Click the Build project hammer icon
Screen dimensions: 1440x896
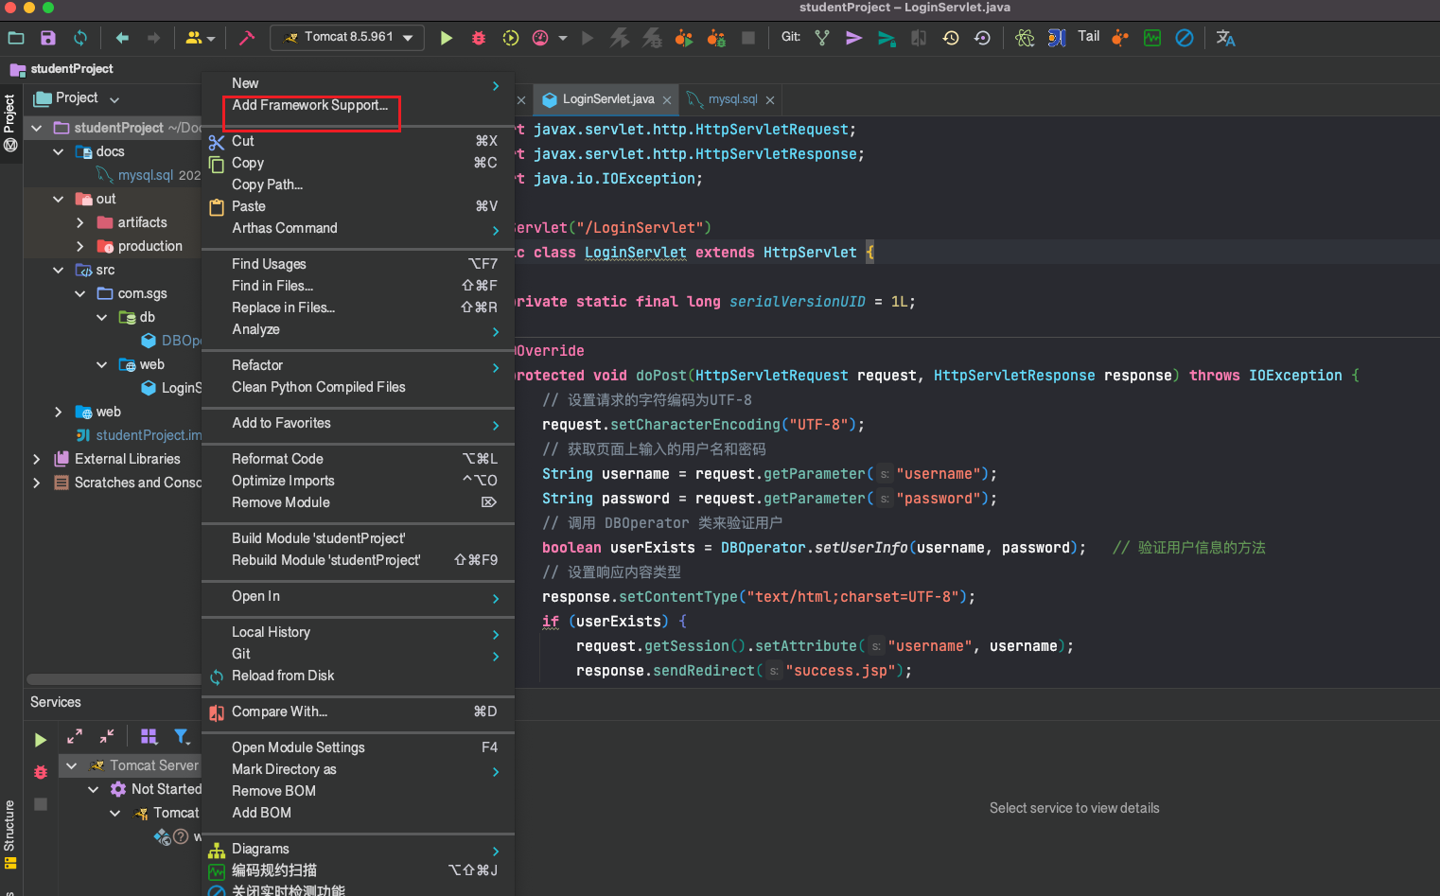coord(247,38)
